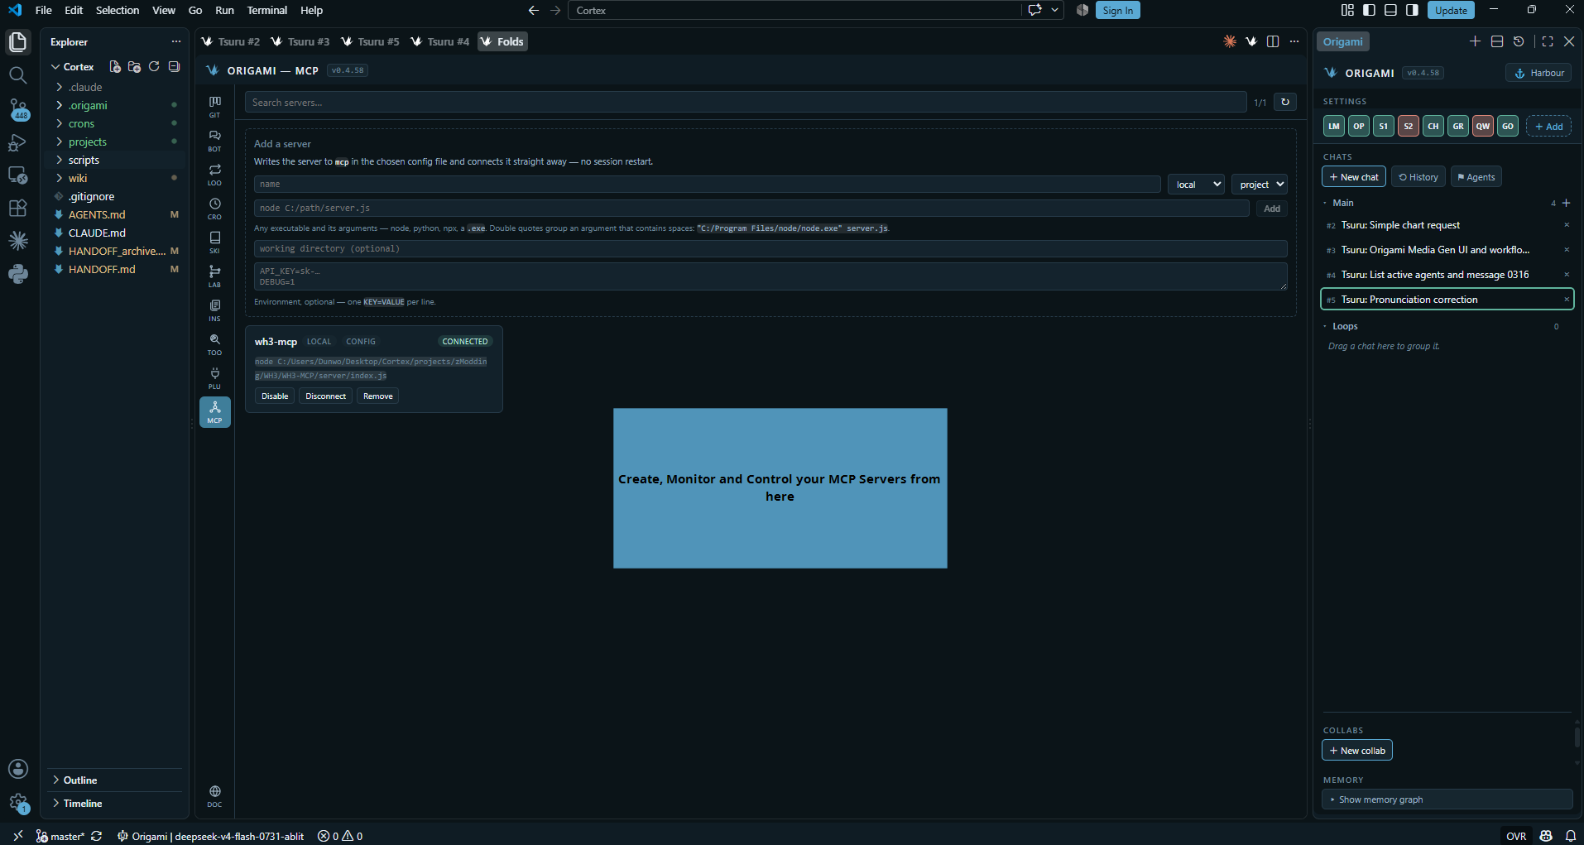Viewport: 1584px width, 845px height.
Task: Toggle the QW settings profile
Action: 1483,127
